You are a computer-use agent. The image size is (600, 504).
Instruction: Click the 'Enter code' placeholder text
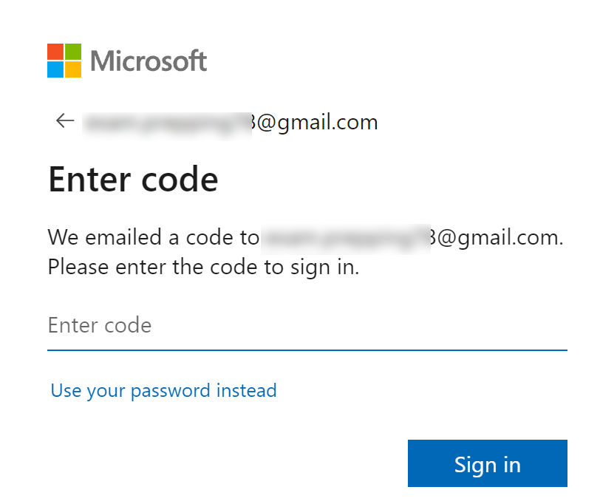tap(100, 326)
